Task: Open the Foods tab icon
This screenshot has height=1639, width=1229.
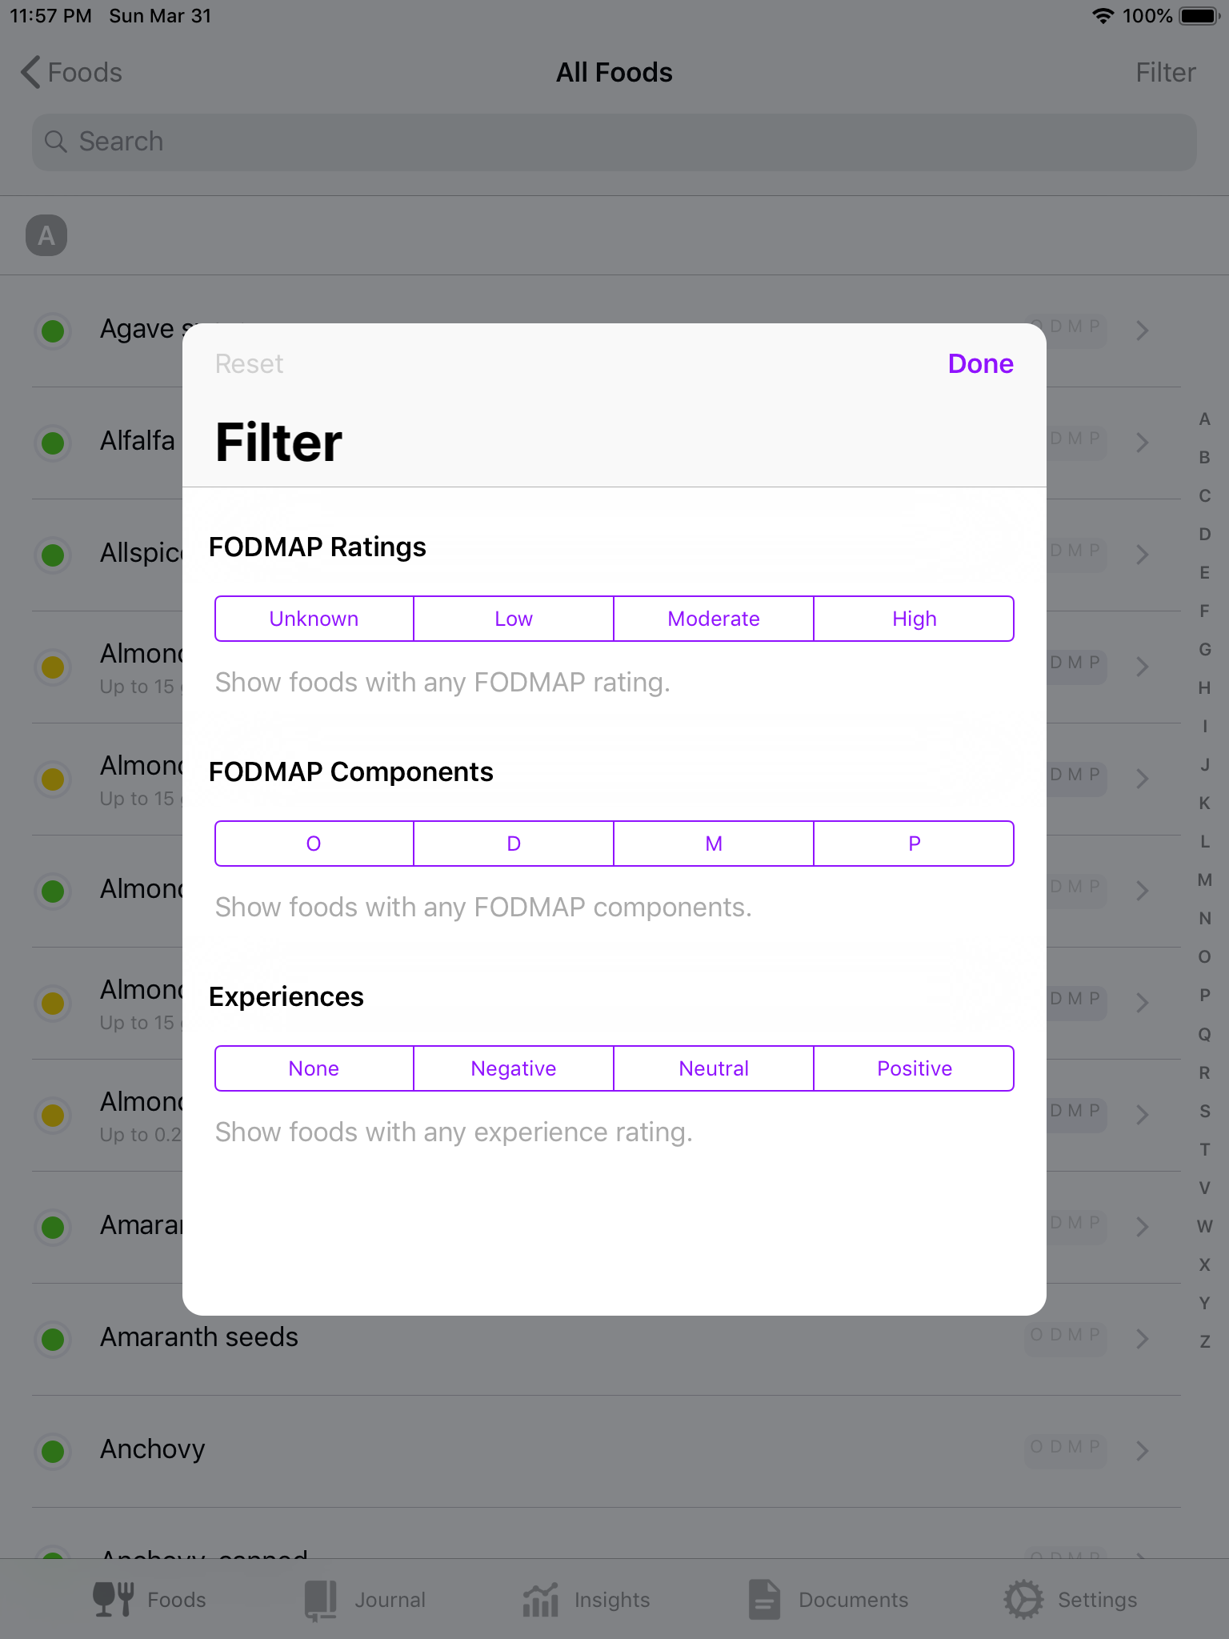Action: [113, 1599]
